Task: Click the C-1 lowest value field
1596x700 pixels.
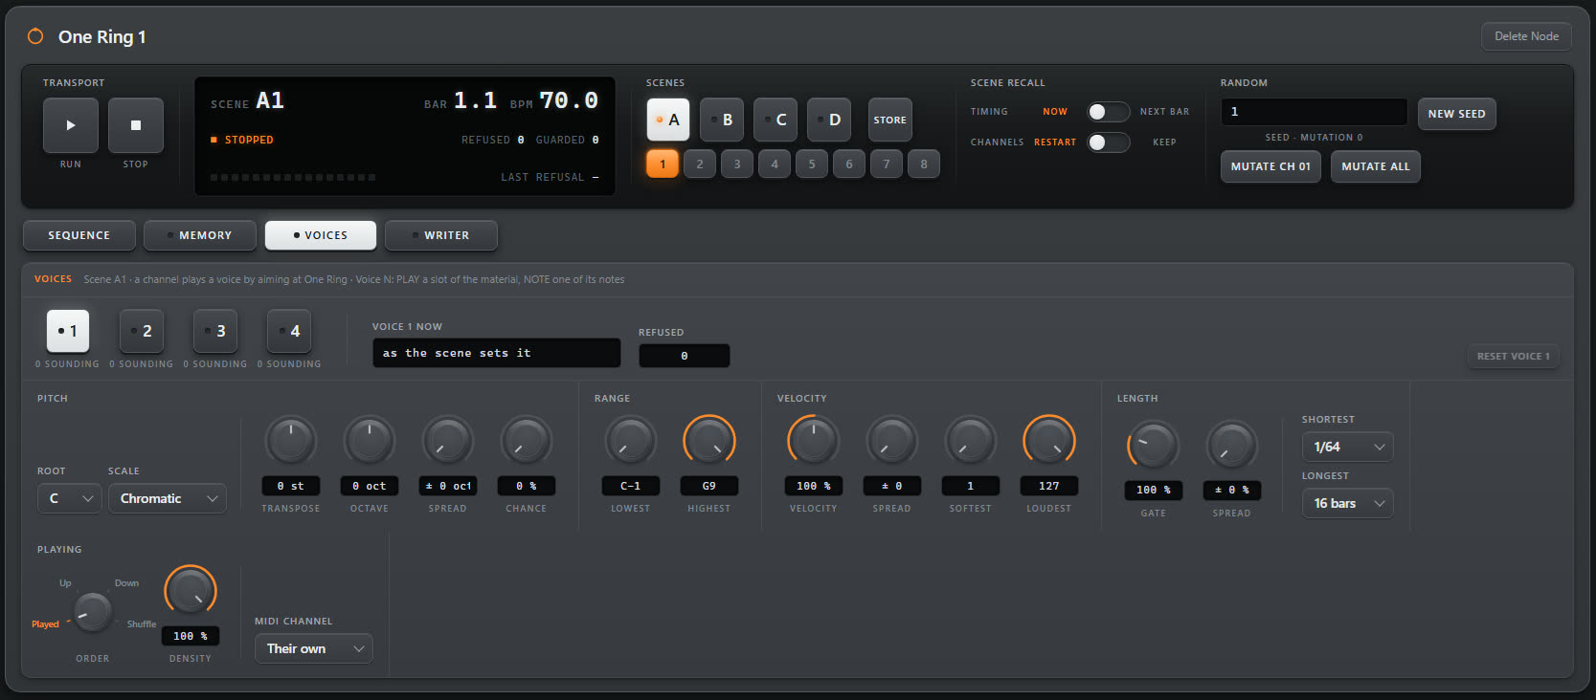Action: point(631,486)
